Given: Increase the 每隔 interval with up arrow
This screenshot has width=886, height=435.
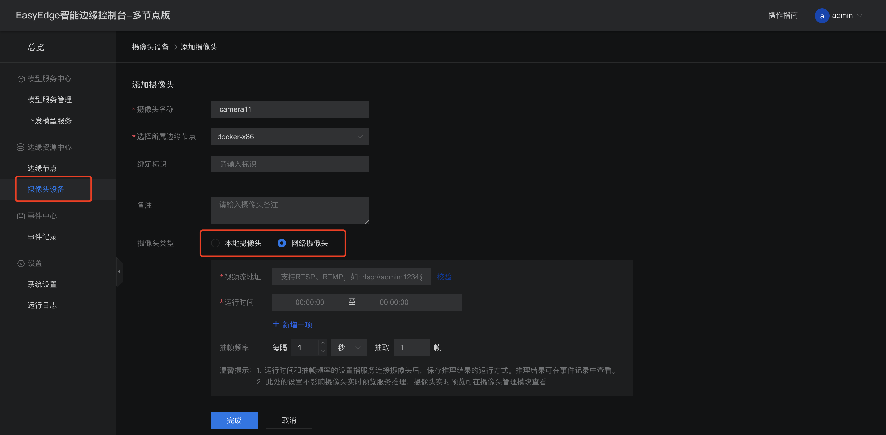Looking at the screenshot, I should pos(323,343).
